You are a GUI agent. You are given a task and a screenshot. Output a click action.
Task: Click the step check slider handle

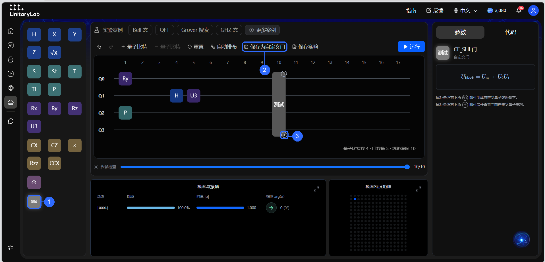pyautogui.click(x=407, y=167)
